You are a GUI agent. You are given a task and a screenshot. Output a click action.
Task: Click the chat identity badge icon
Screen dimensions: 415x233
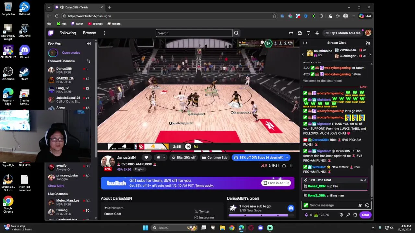click(x=306, y=205)
